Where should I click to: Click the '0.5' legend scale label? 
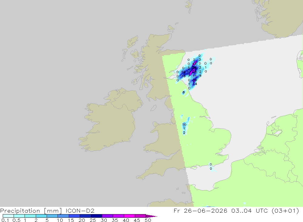point(16,220)
